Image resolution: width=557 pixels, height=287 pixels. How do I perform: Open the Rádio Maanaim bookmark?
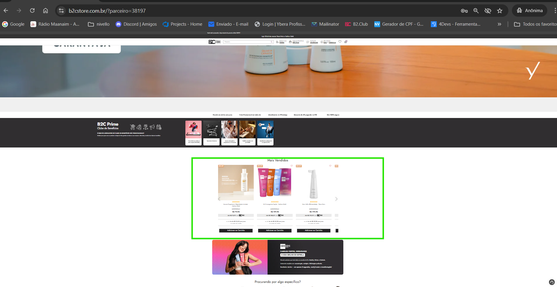click(x=55, y=24)
